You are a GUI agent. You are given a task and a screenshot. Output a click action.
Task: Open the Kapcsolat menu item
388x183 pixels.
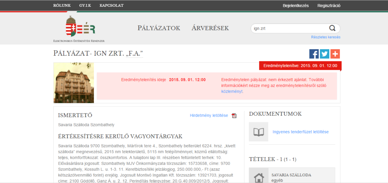point(112,5)
